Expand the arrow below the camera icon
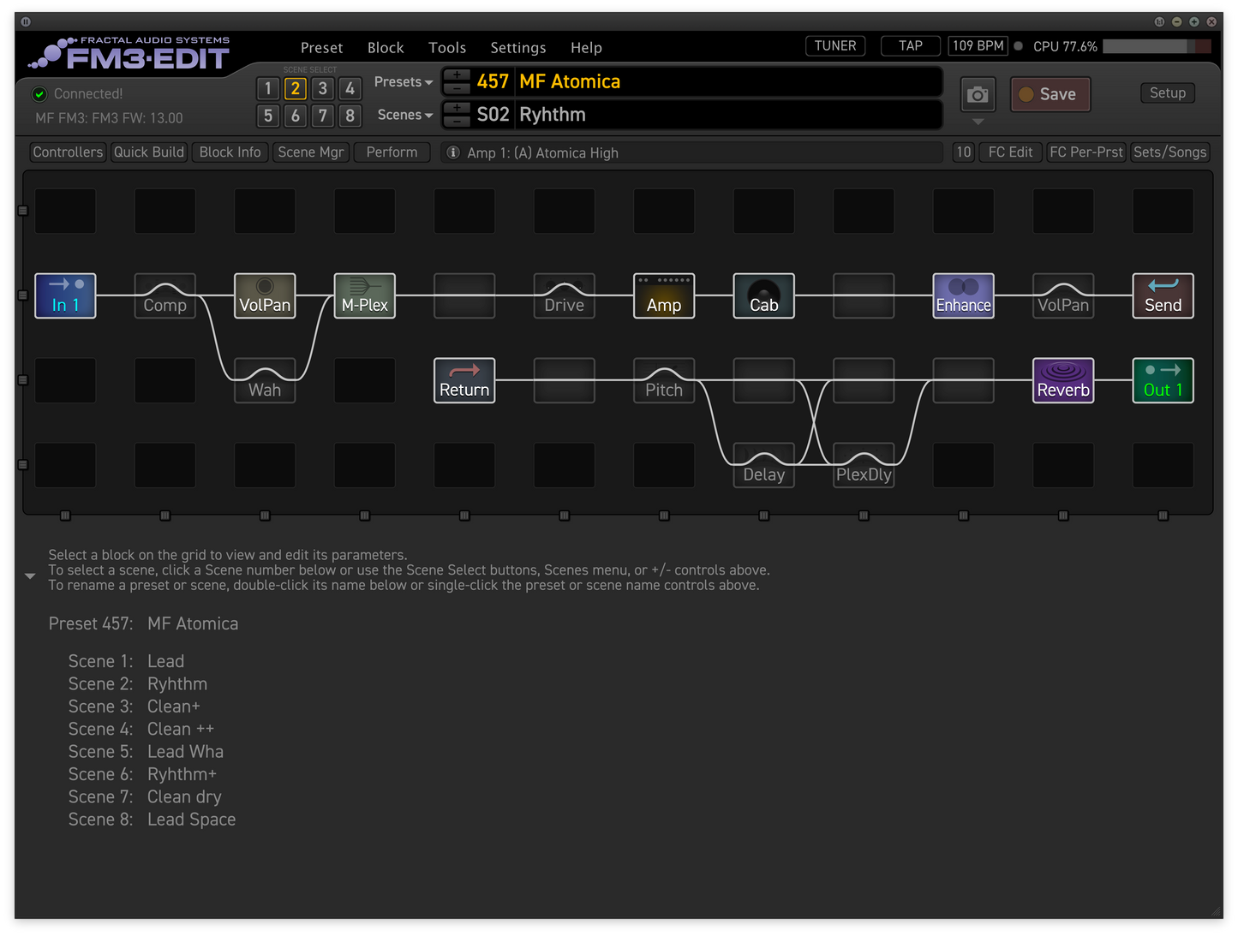The width and height of the screenshot is (1238, 936). 978,122
